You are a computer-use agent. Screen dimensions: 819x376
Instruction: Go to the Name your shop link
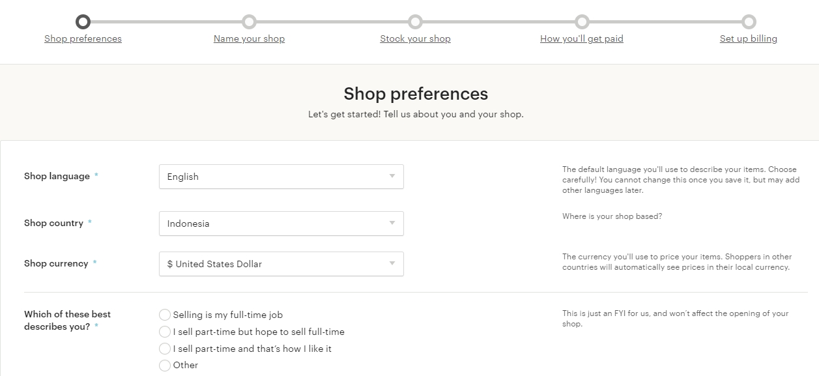pyautogui.click(x=249, y=39)
